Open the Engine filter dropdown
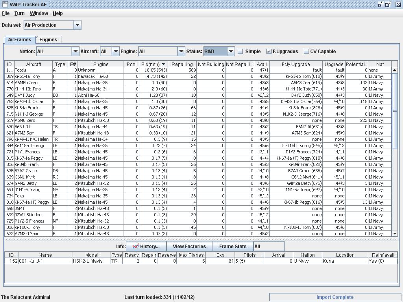 click(x=181, y=52)
